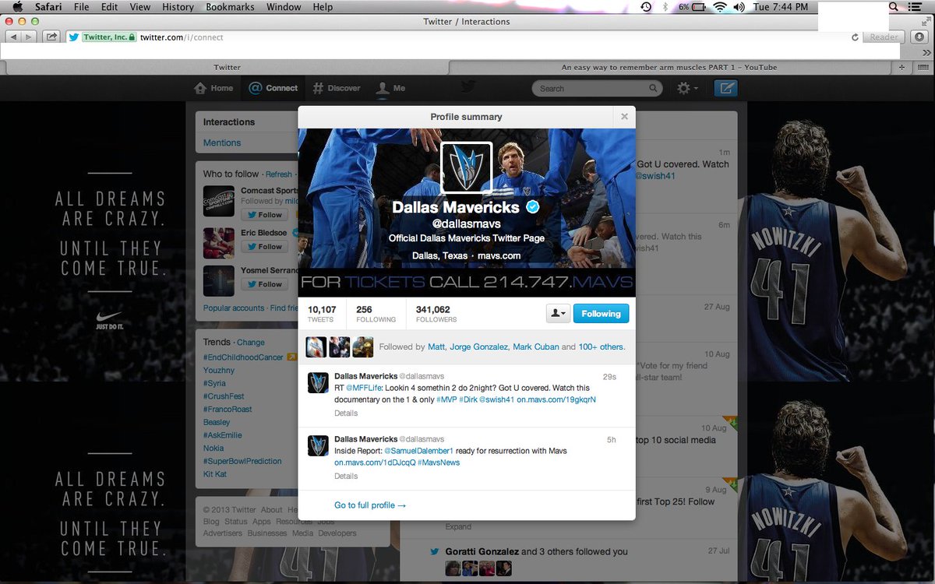Screen dimensions: 935x584
Task: Click the Dallas Mavericks logo avatar in header
Action: [467, 167]
